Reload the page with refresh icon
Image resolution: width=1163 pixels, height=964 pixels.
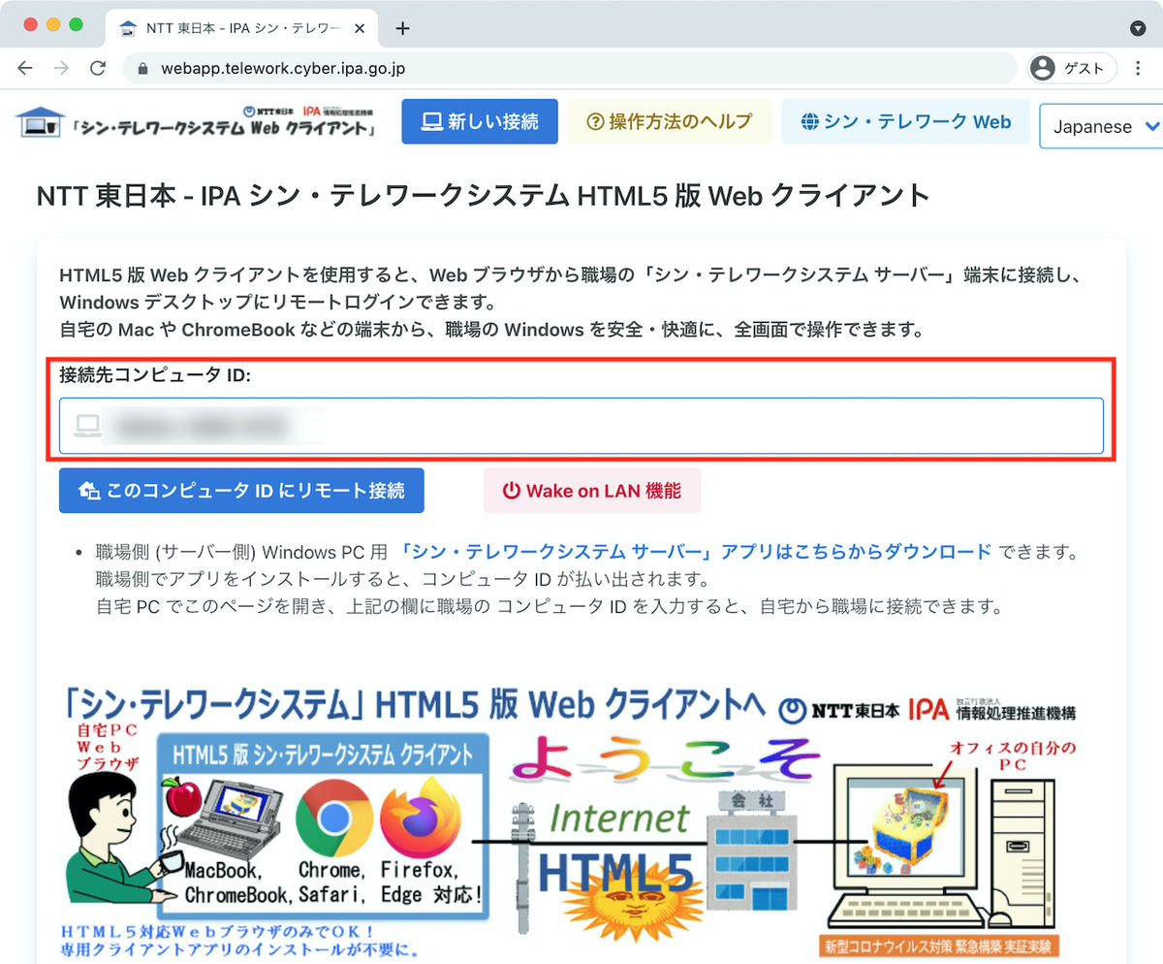(98, 69)
